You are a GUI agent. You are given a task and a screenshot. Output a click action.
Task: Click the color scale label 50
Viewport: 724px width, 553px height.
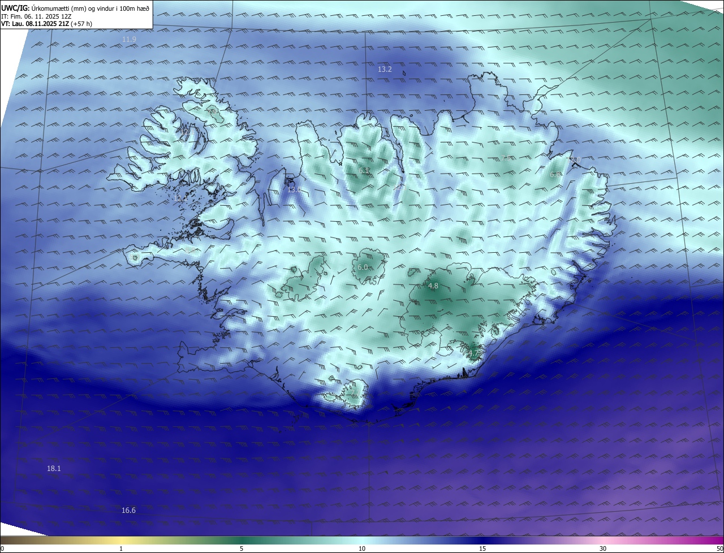[719, 549]
